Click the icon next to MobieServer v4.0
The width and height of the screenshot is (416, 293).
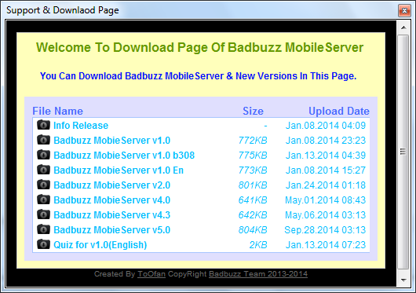pos(43,200)
